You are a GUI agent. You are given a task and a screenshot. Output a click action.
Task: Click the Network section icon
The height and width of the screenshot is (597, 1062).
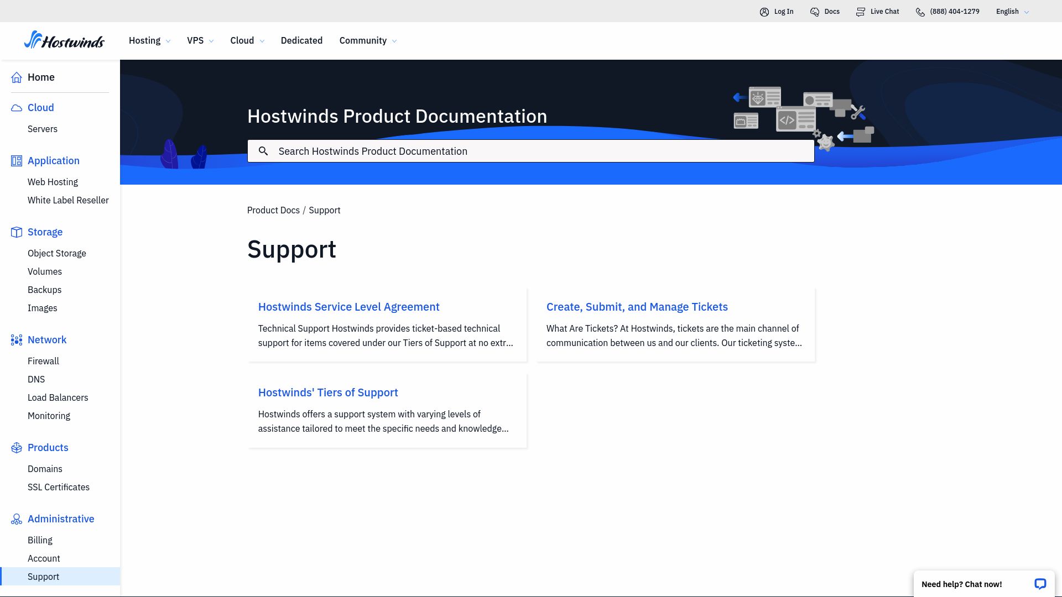(x=16, y=339)
